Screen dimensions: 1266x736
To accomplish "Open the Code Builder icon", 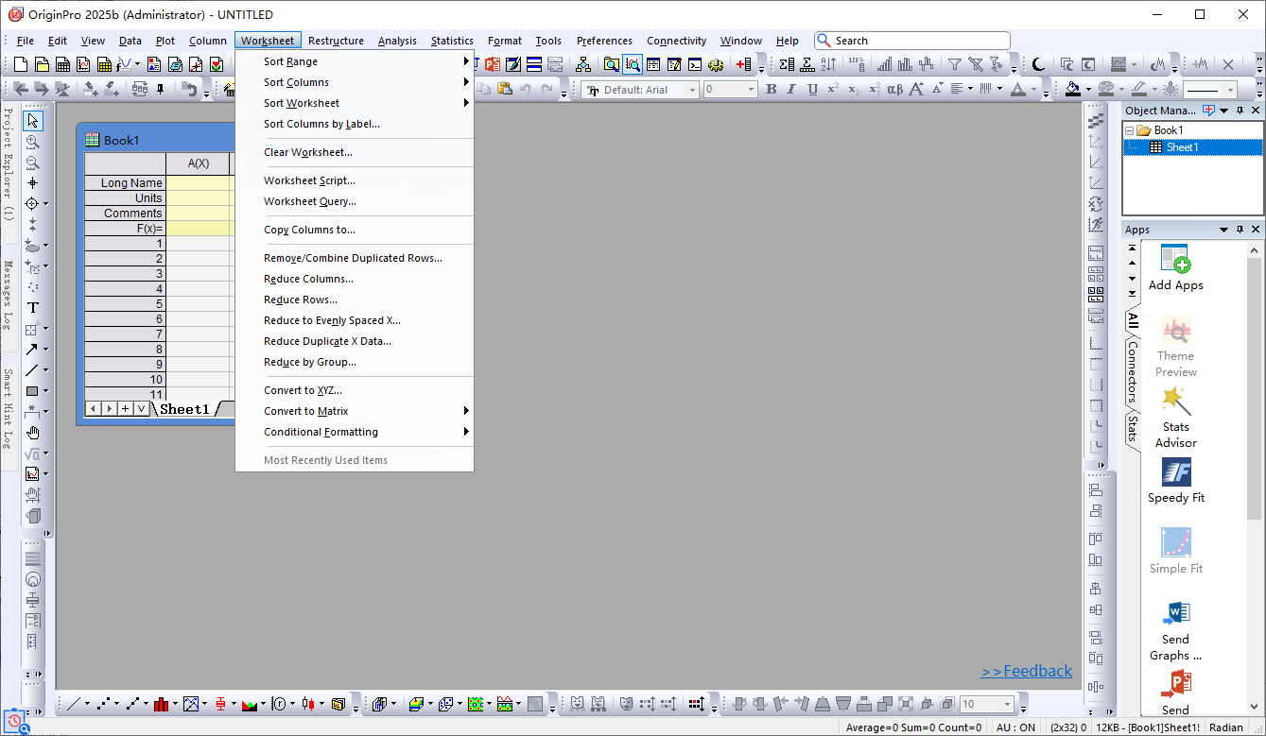I will (716, 64).
